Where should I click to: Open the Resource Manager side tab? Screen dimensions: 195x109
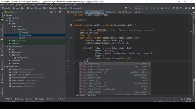(x=2, y=32)
